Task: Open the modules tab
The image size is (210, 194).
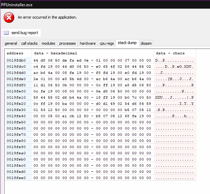Action: 49,43
